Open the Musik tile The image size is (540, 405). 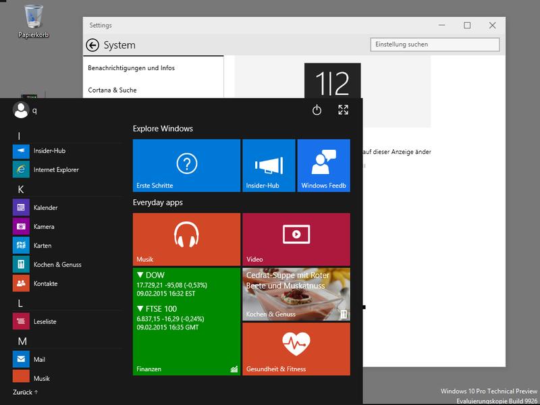(186, 240)
